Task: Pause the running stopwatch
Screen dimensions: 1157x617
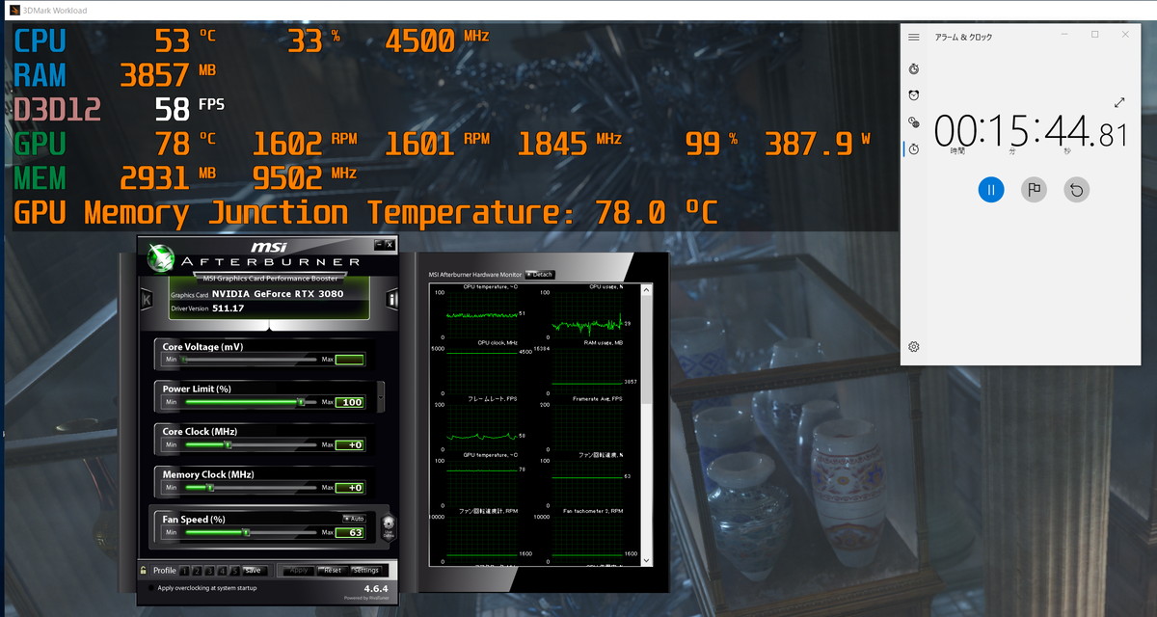Action: click(991, 189)
